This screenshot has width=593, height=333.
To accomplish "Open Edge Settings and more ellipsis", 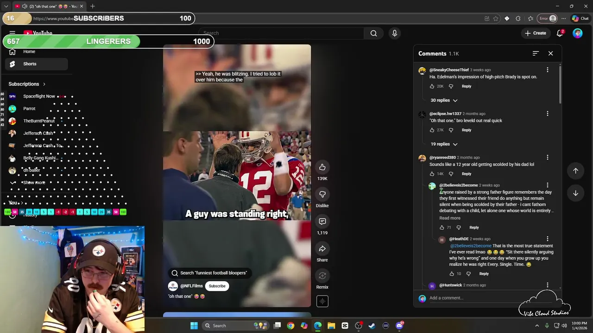I will pyautogui.click(x=563, y=18).
